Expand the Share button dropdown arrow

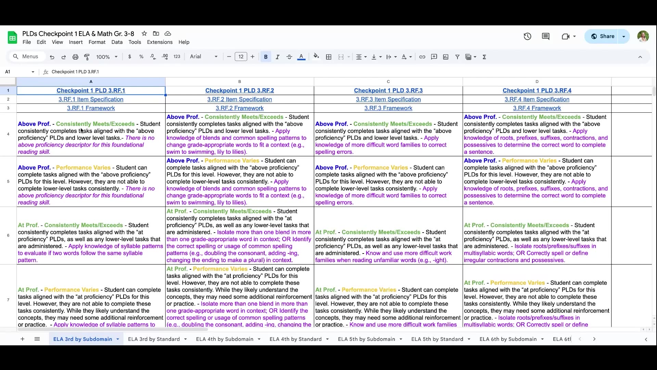pos(623,36)
